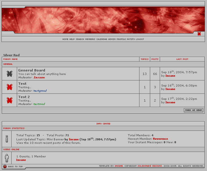
Task: Open the Test forum link
Action: pyautogui.click(x=22, y=84)
